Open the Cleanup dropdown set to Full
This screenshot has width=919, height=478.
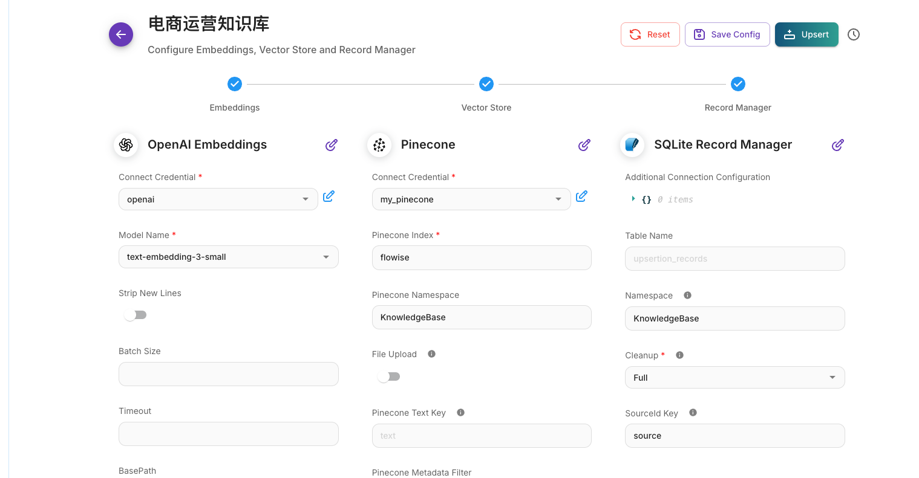pyautogui.click(x=734, y=378)
